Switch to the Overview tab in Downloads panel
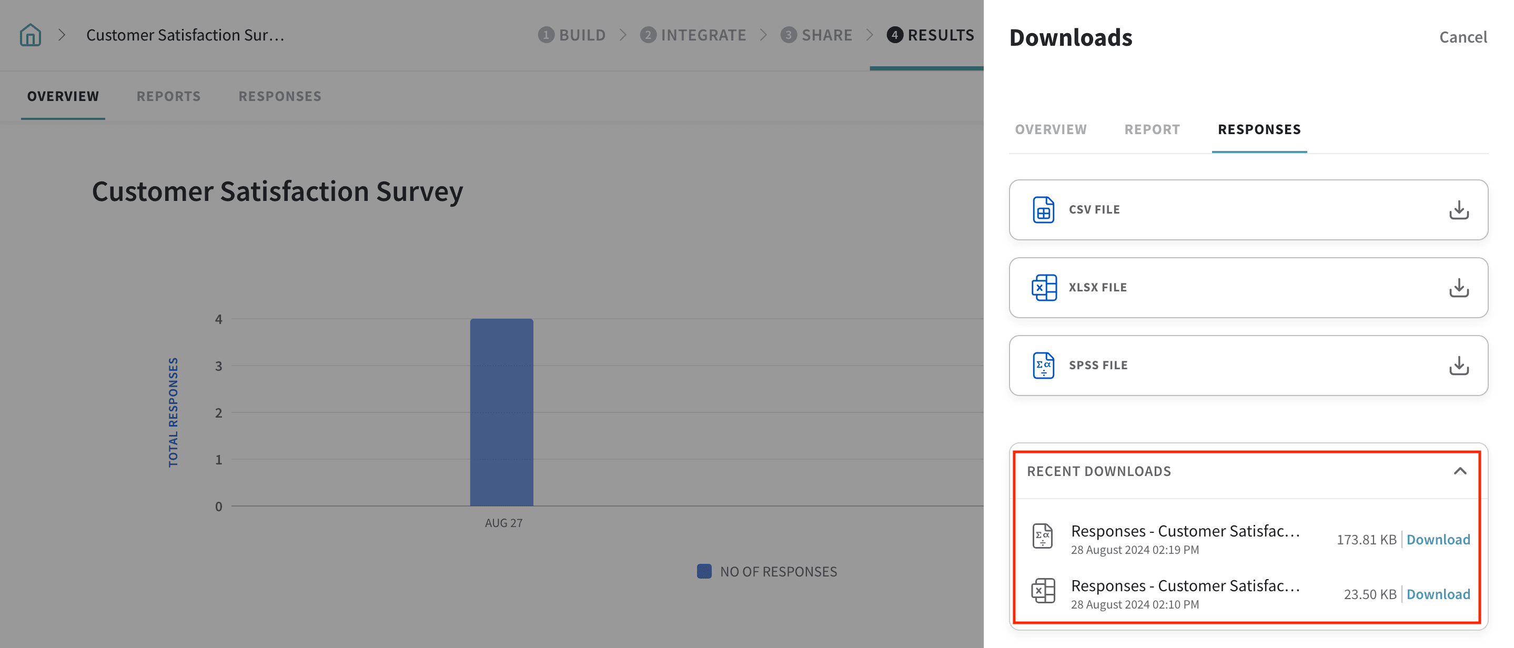Viewport: 1514px width, 648px height. pyautogui.click(x=1051, y=129)
